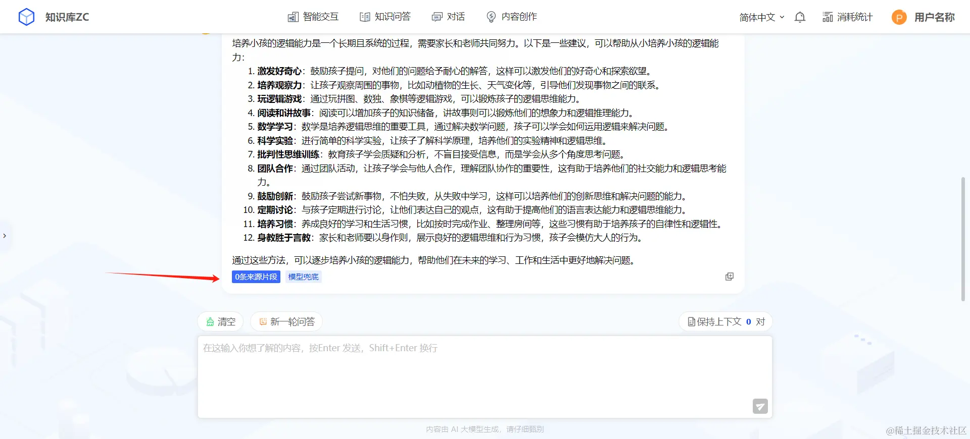
Task: Click the 模型兜底 tag
Action: (x=304, y=277)
